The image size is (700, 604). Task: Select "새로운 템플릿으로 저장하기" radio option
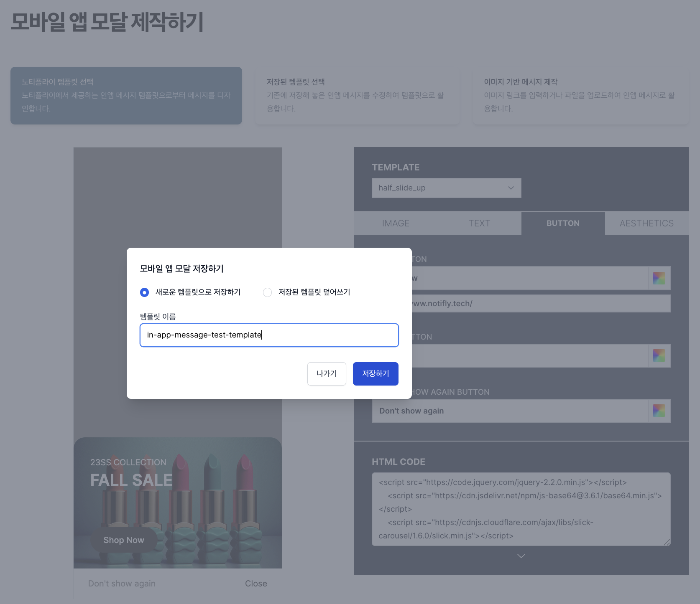pyautogui.click(x=144, y=292)
